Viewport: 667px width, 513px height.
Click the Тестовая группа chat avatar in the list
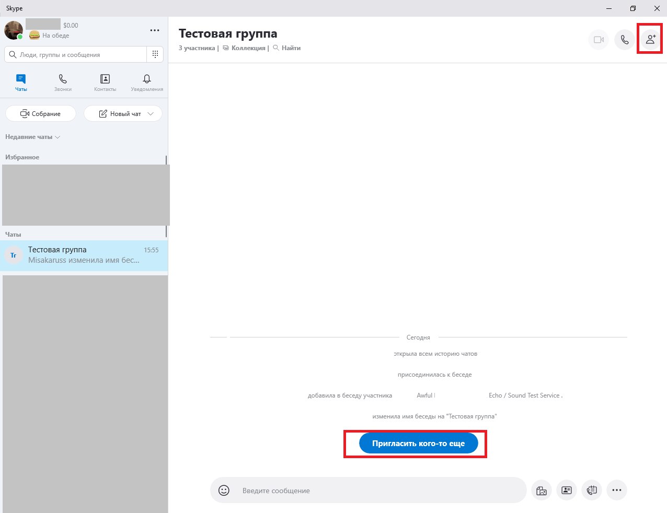[14, 255]
